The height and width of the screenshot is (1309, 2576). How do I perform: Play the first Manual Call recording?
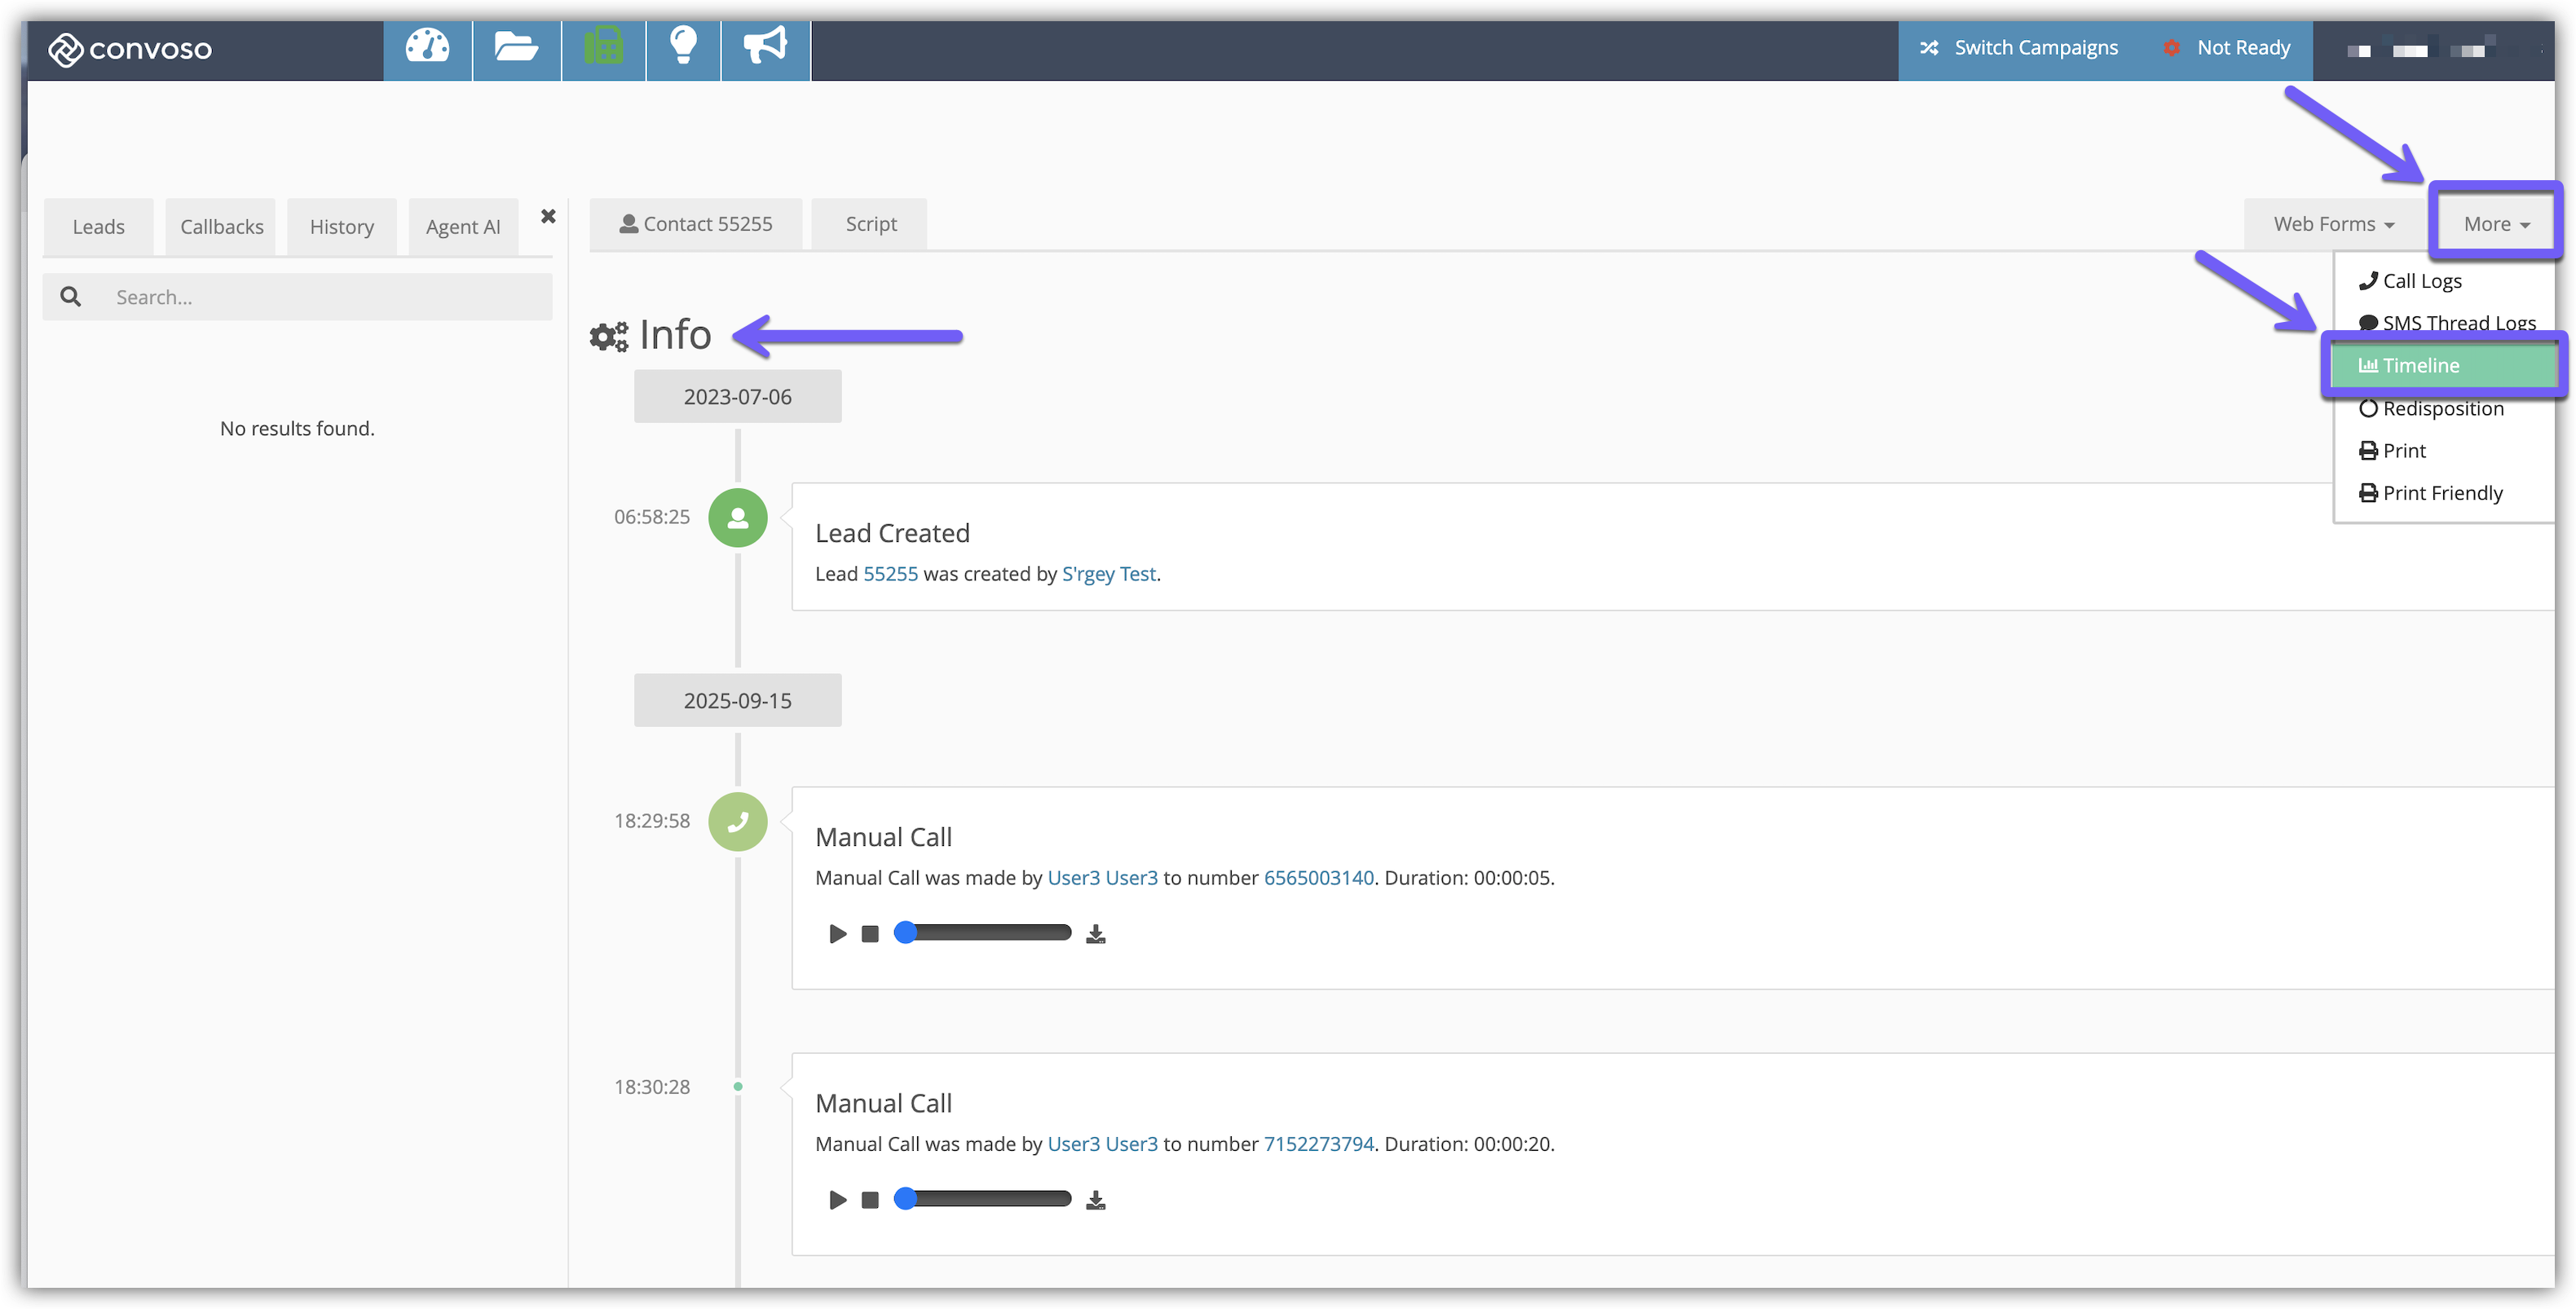click(x=837, y=934)
